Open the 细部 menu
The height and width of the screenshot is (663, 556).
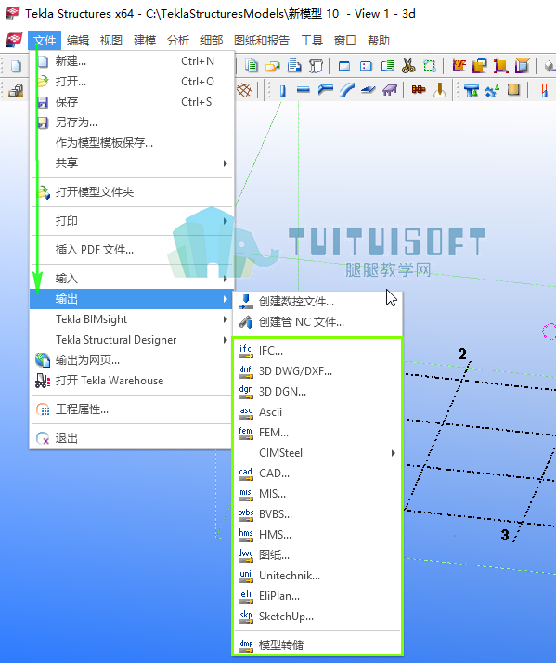pyautogui.click(x=212, y=41)
